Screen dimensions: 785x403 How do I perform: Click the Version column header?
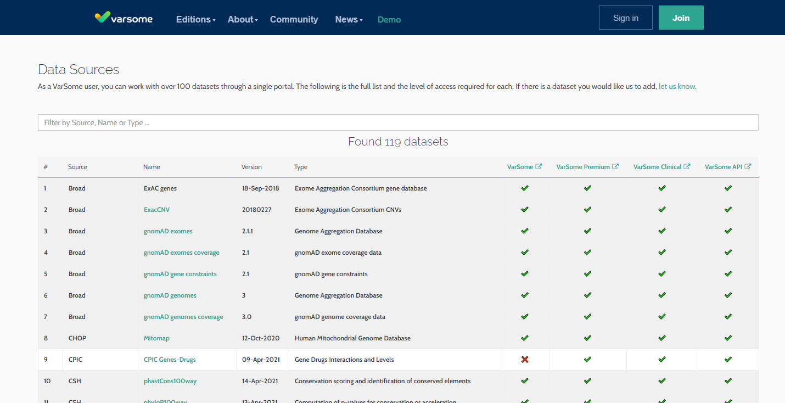tap(251, 167)
